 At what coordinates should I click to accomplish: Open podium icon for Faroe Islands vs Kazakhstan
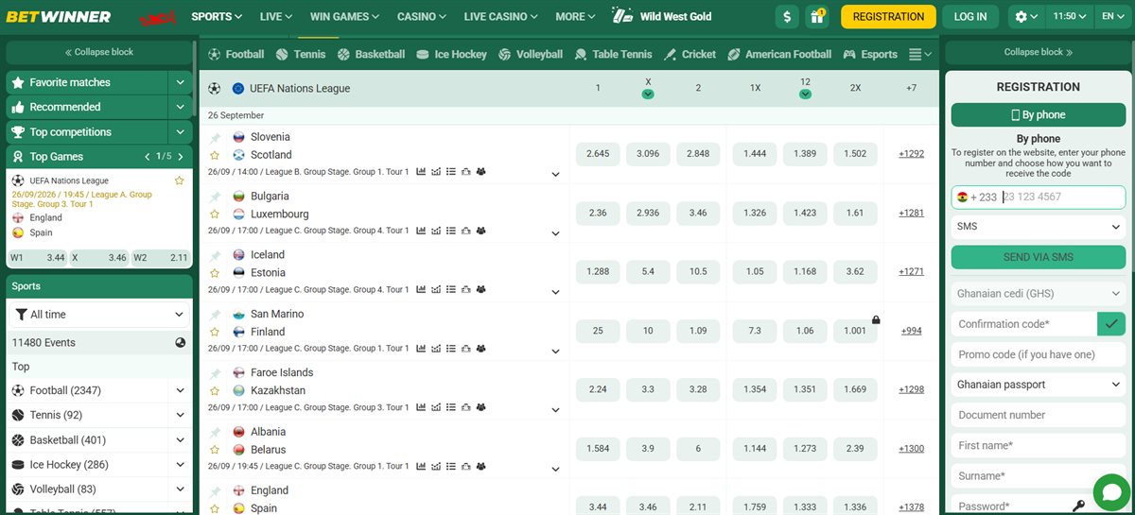(x=465, y=407)
